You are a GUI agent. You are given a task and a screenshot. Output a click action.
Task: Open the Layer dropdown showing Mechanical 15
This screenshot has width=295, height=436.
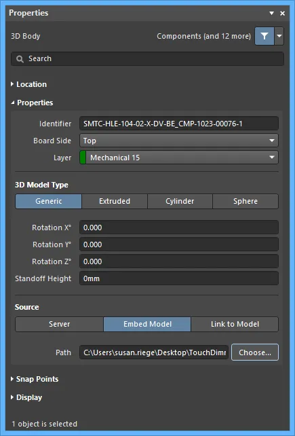pyautogui.click(x=179, y=158)
